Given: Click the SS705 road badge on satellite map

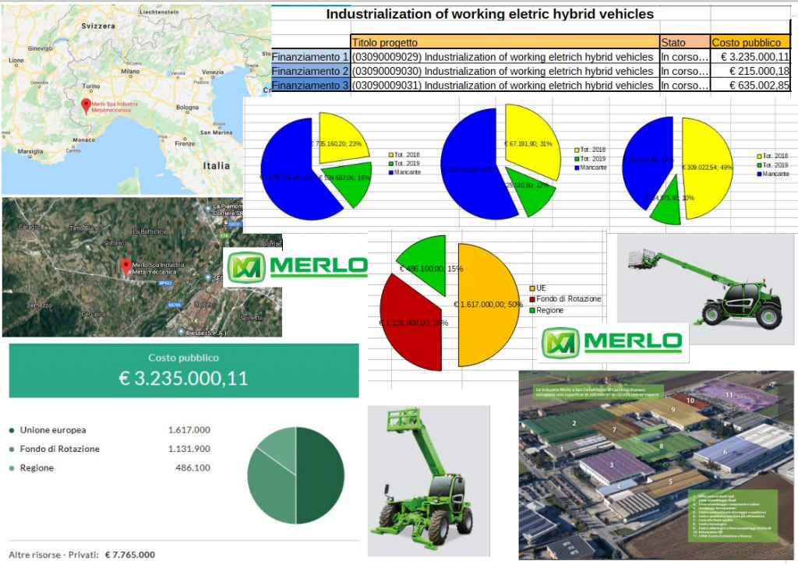Looking at the screenshot, I should click(175, 305).
